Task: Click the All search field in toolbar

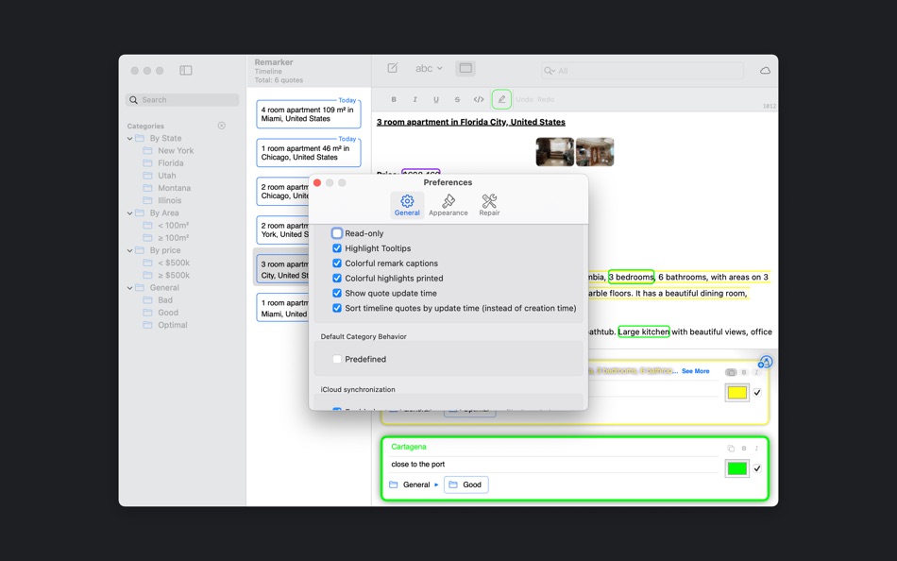Action: pyautogui.click(x=642, y=71)
